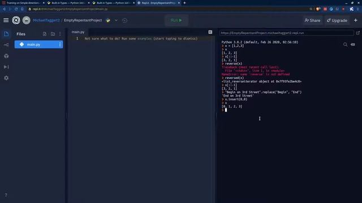Reload the page
Screen dimensions: 362x203
(x=16, y=9)
